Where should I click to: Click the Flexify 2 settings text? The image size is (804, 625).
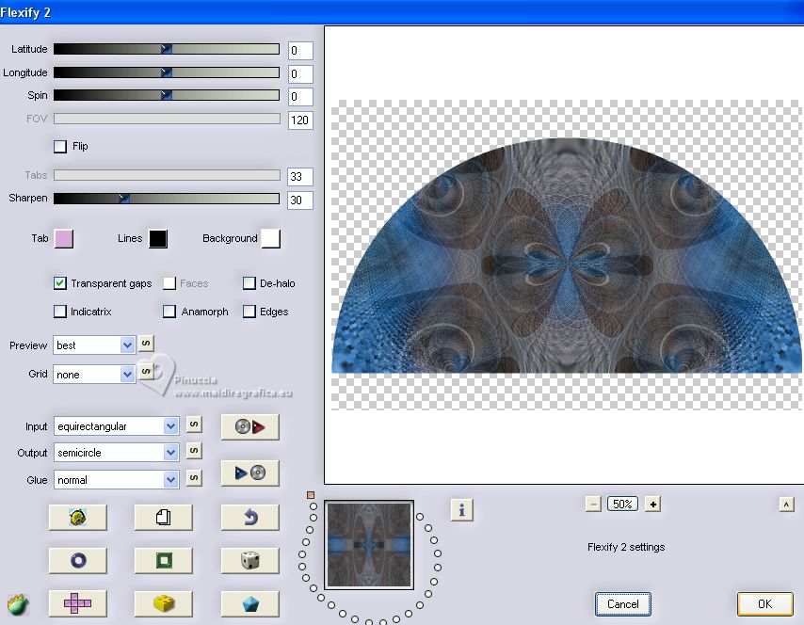[626, 547]
